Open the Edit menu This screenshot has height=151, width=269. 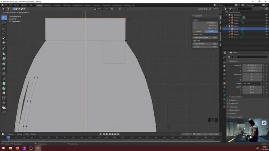click(11, 5)
